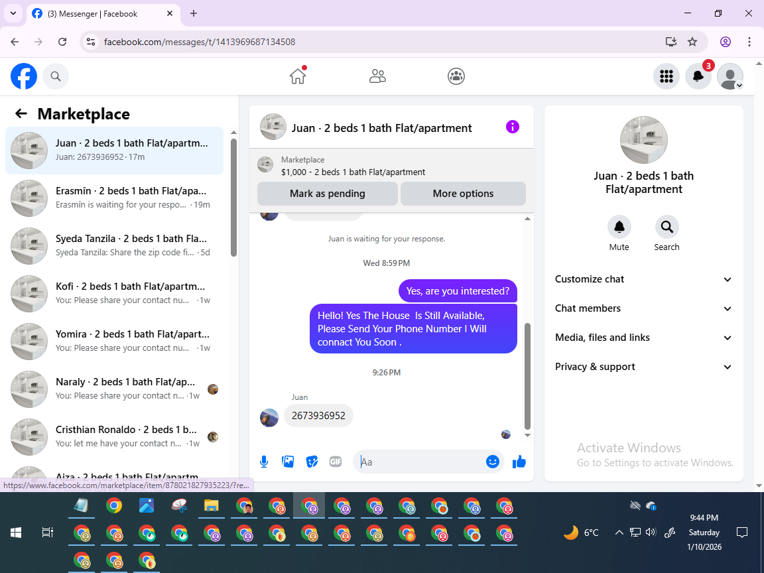Open the account profile avatar menu
The width and height of the screenshot is (764, 573).
730,76
